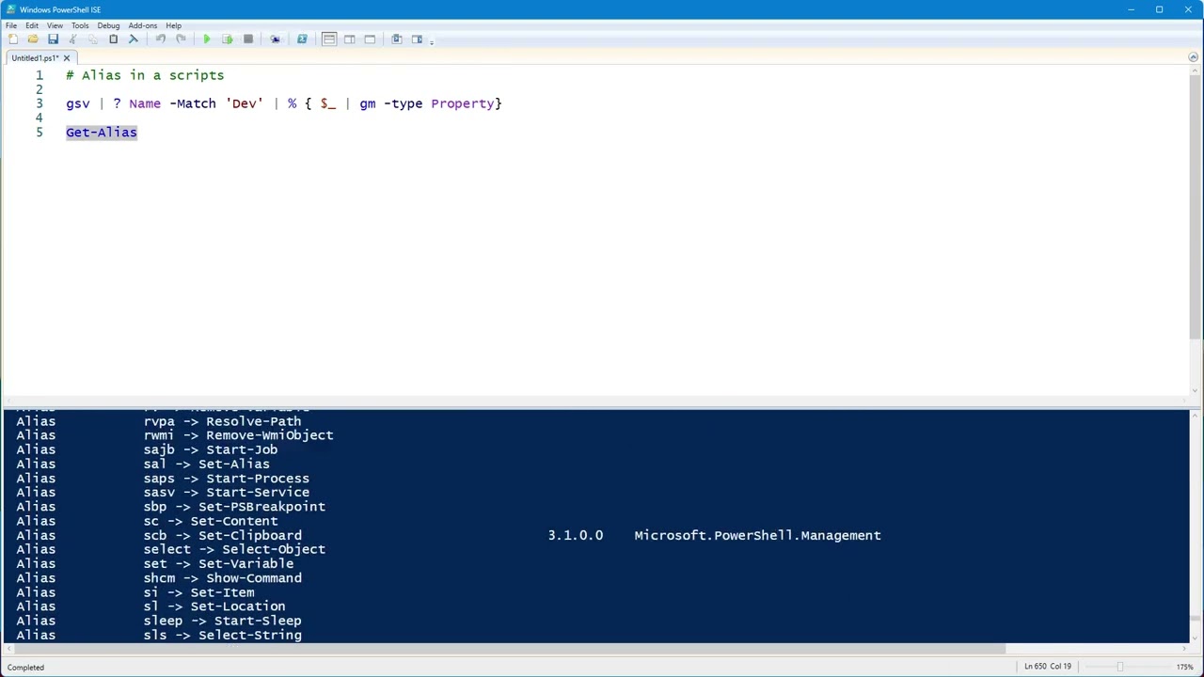
Task: Click the Stop Operation square icon
Action: (247, 39)
